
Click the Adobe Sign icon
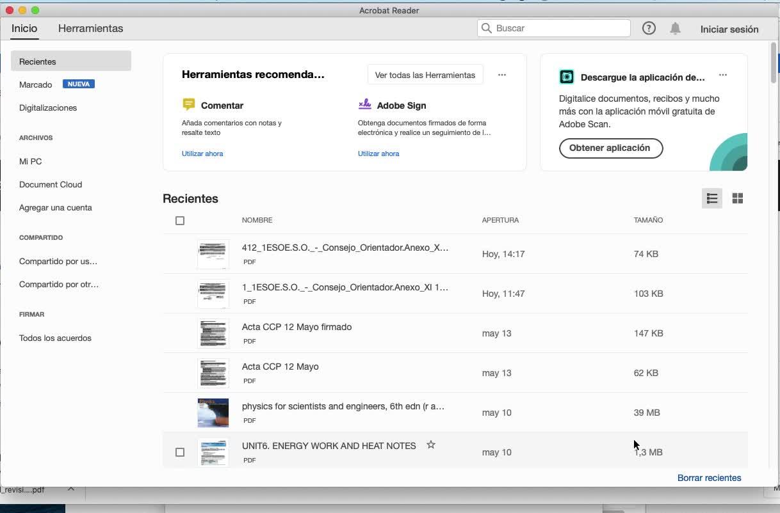tap(364, 104)
